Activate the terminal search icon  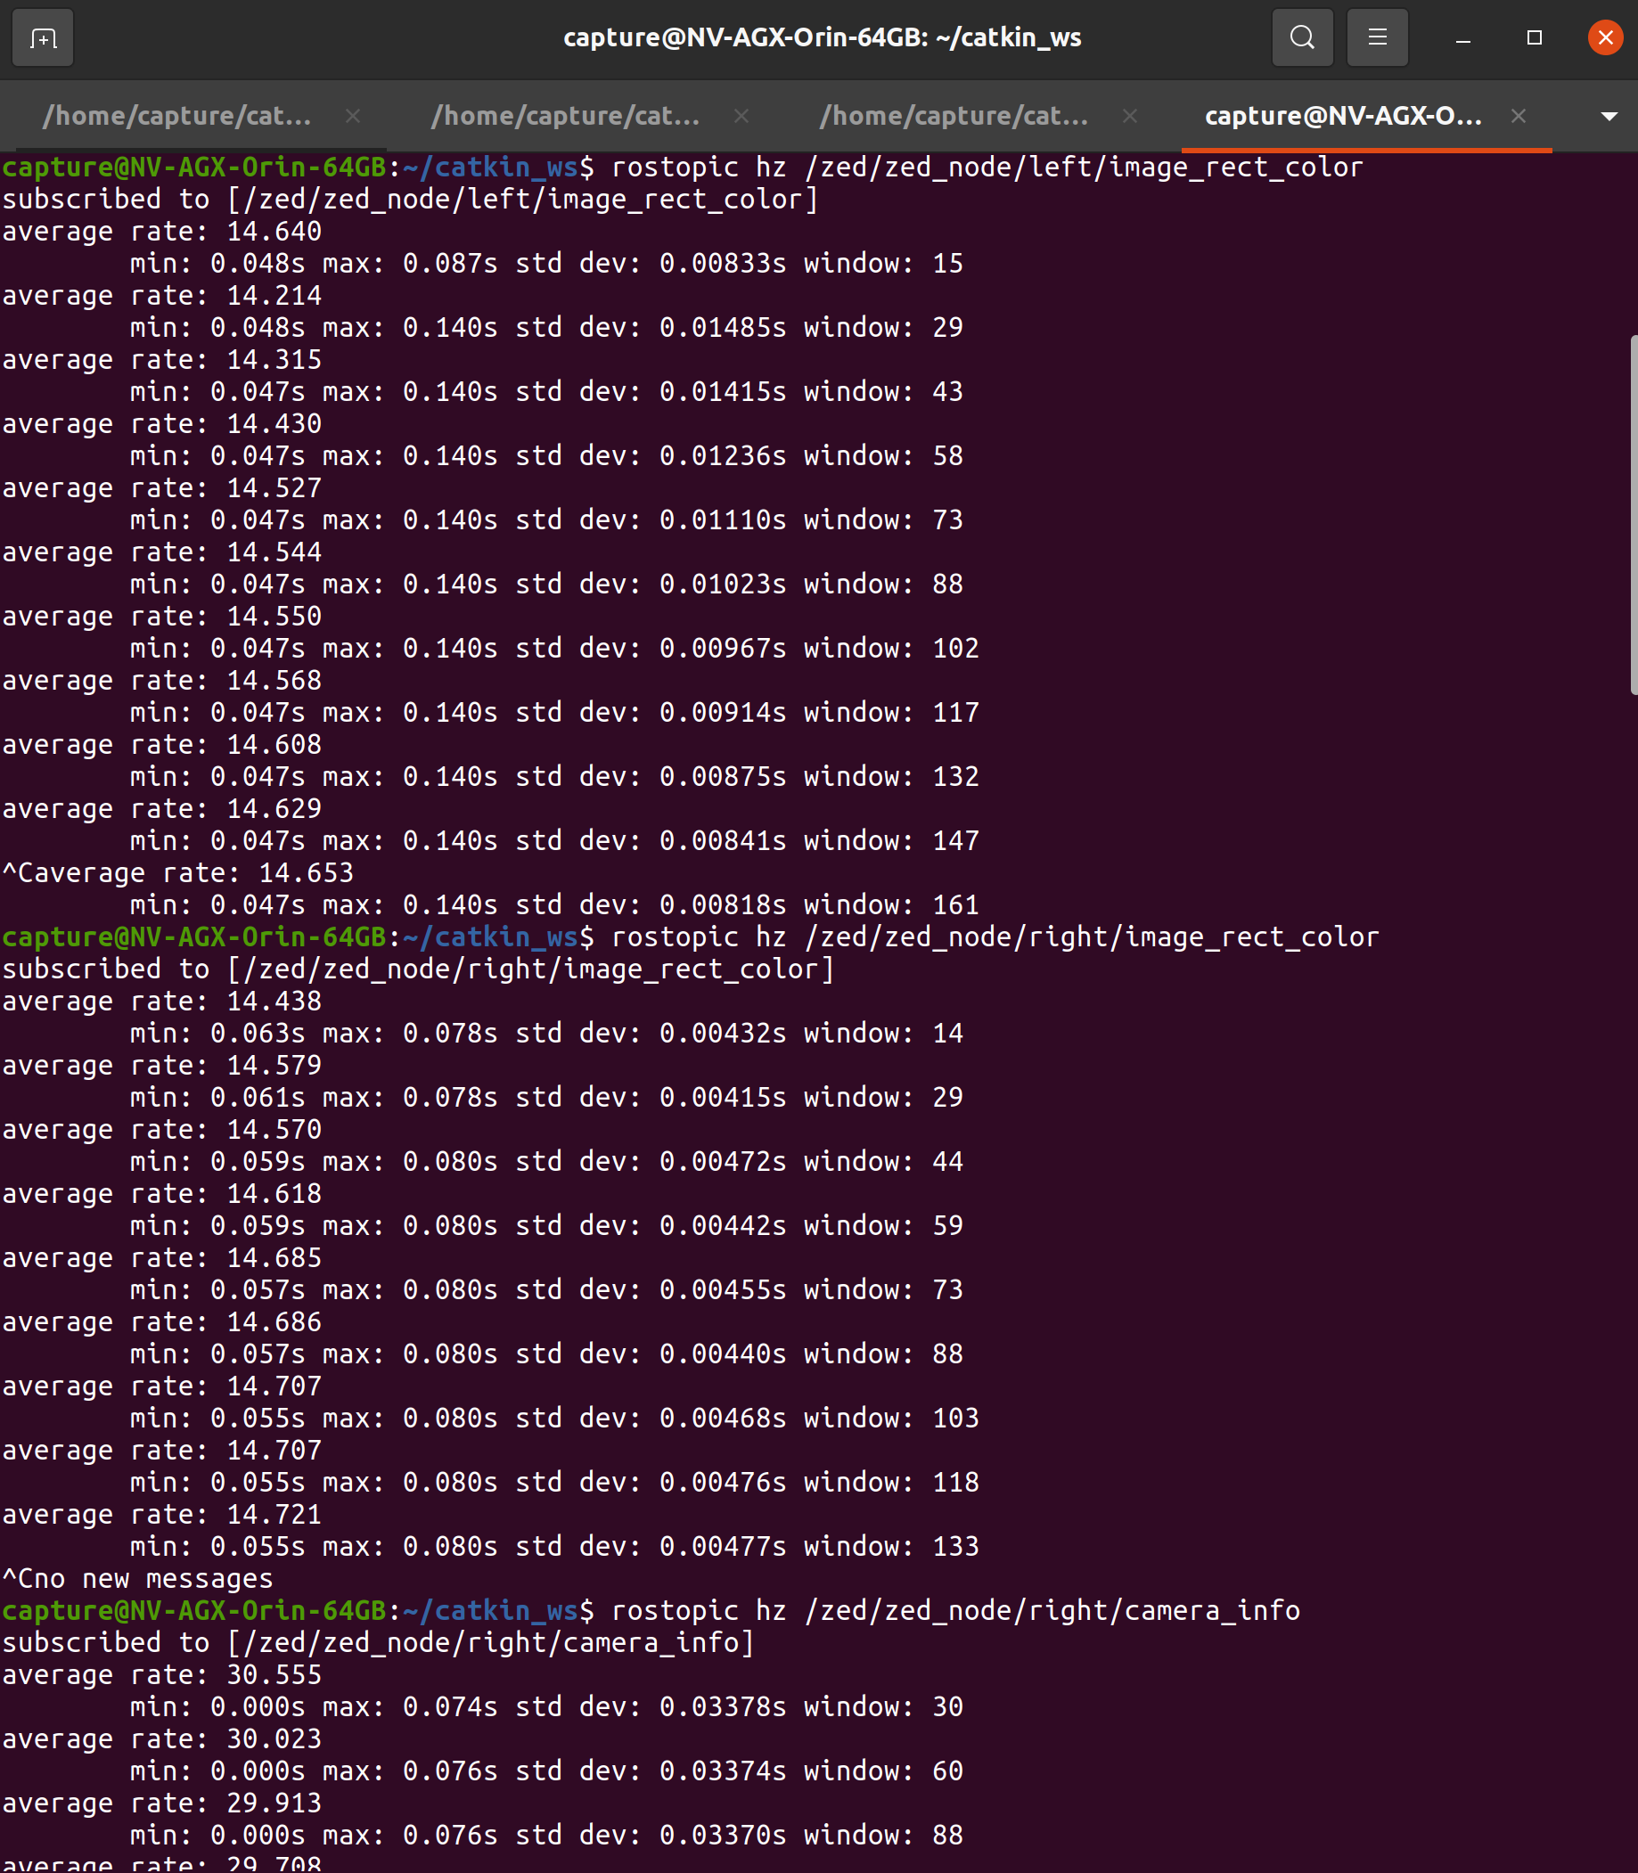tap(1302, 37)
